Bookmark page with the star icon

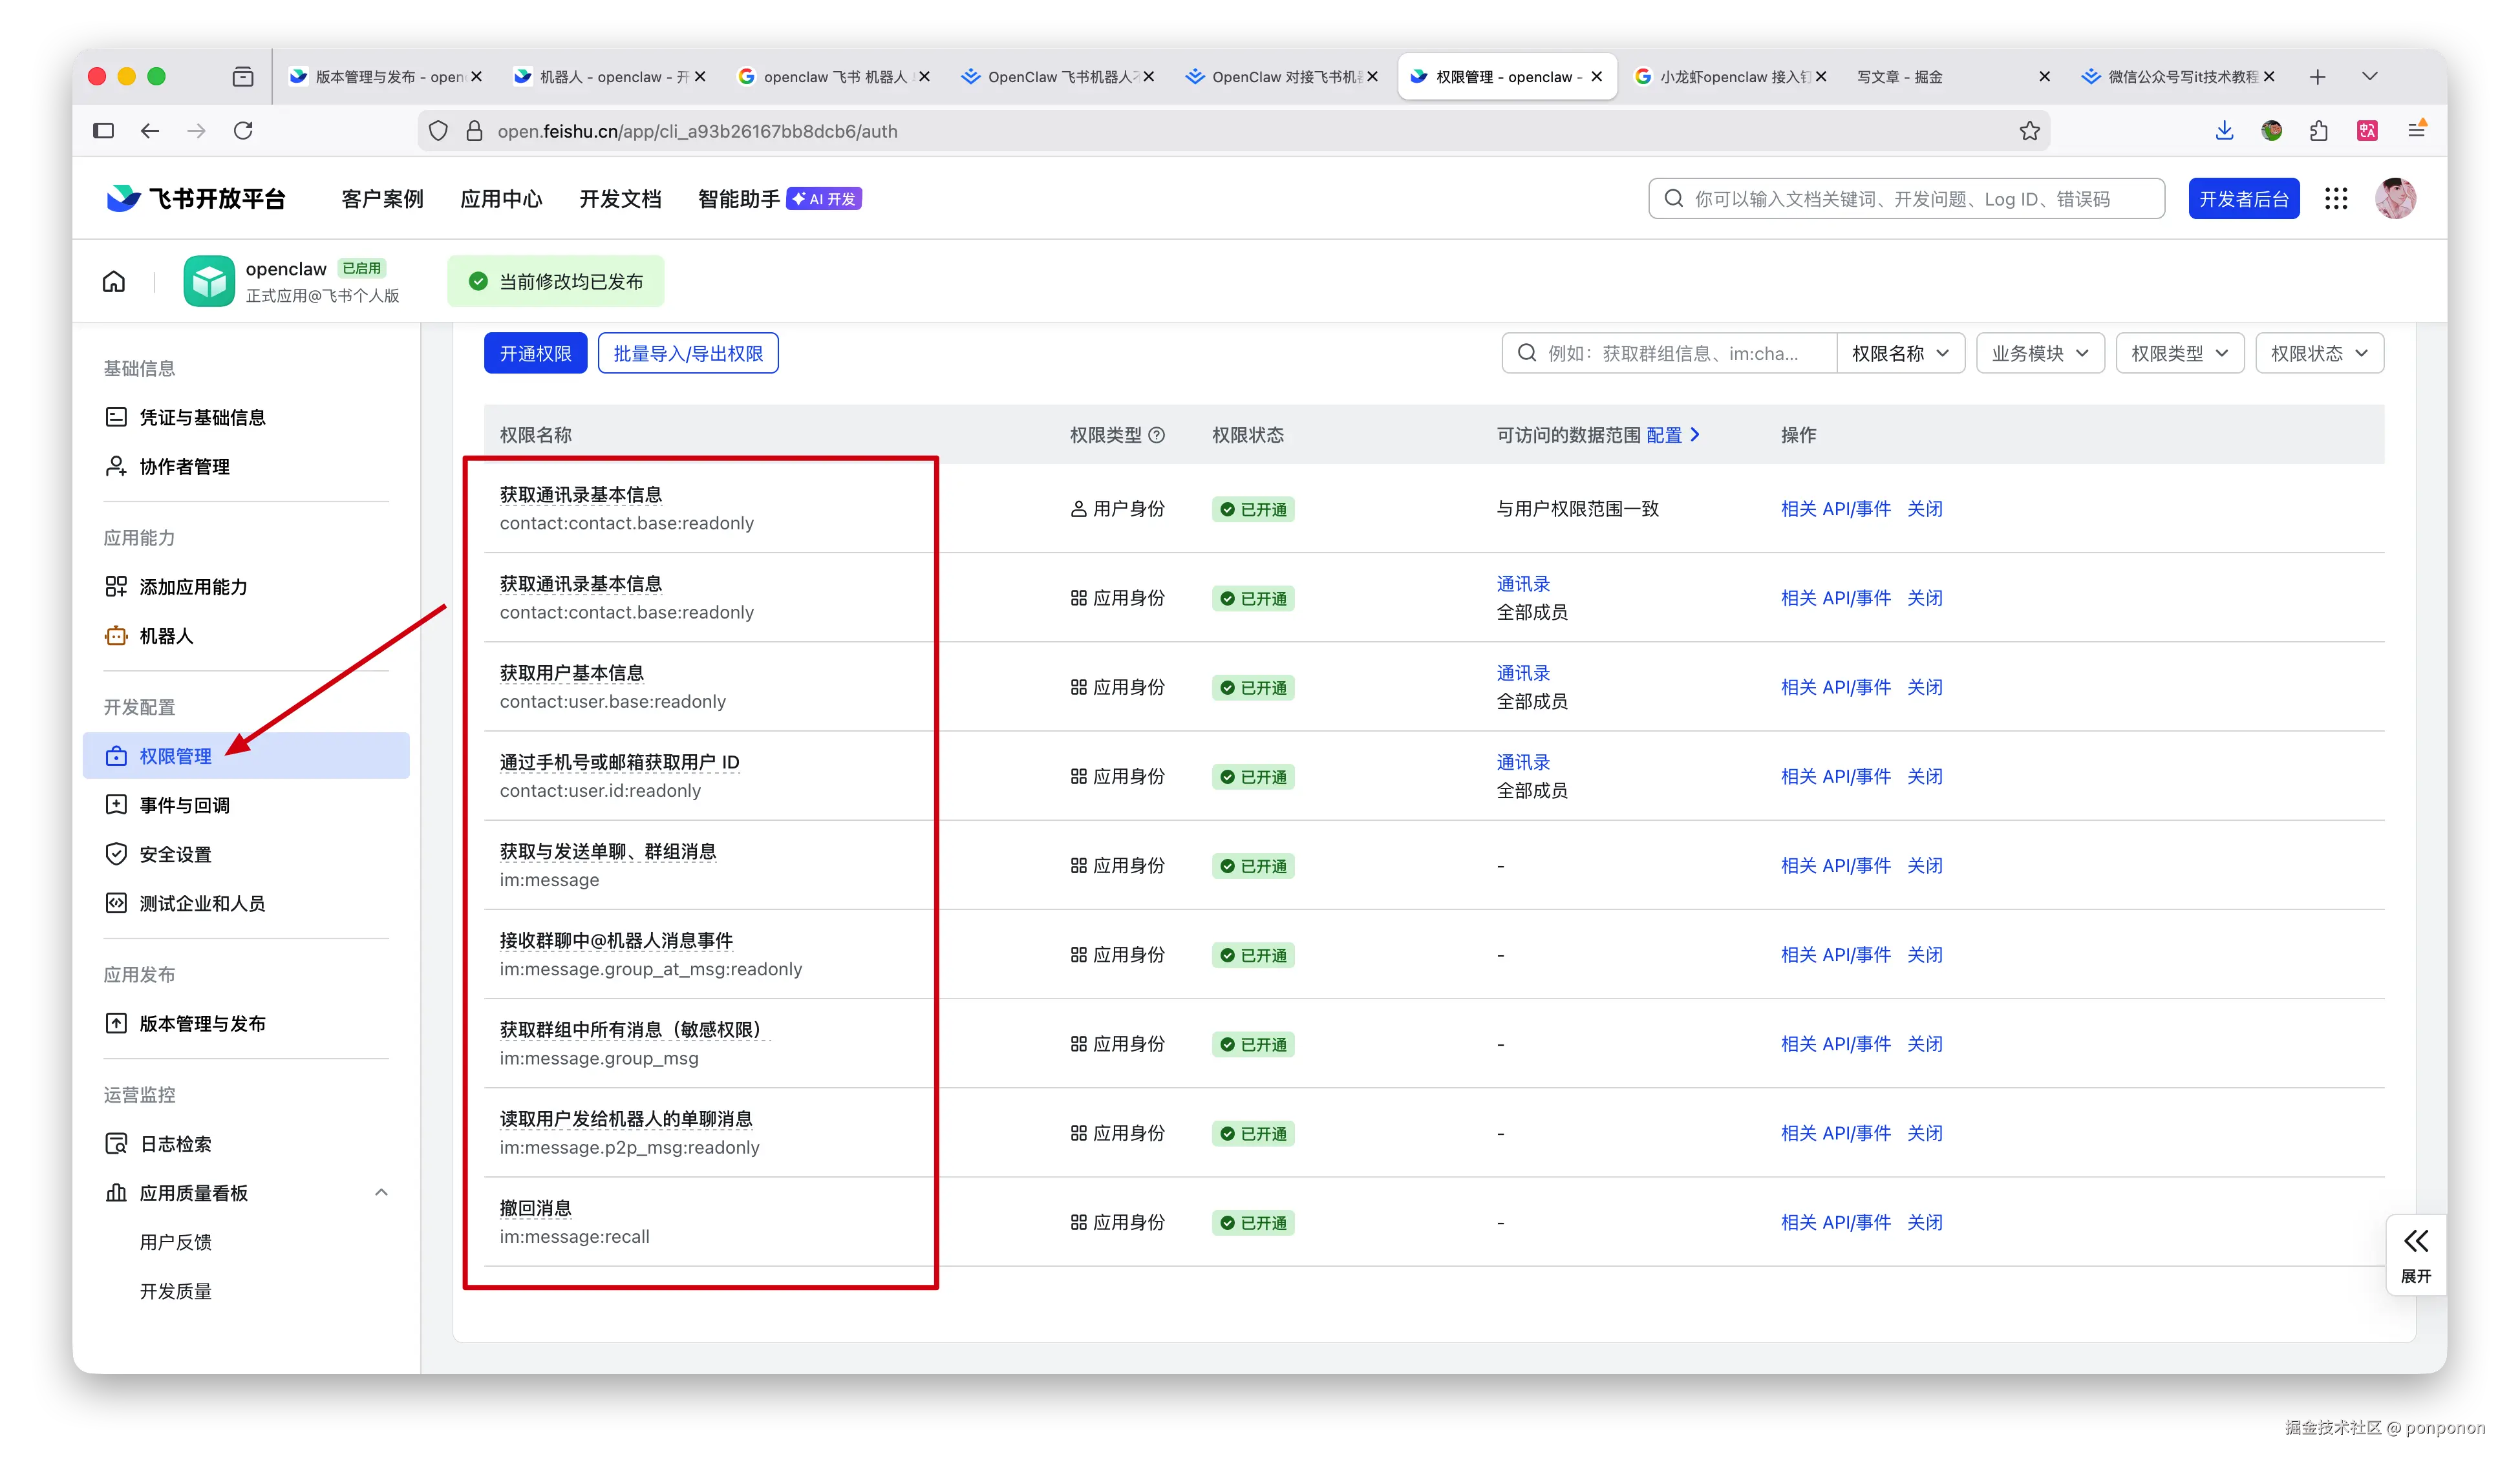click(2029, 131)
